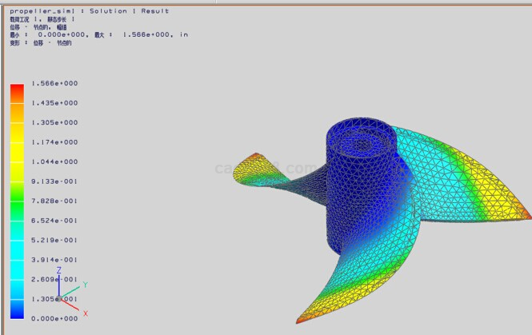Click the red X axis label of the triad
Screen dimensions: 532x335
tap(86, 313)
